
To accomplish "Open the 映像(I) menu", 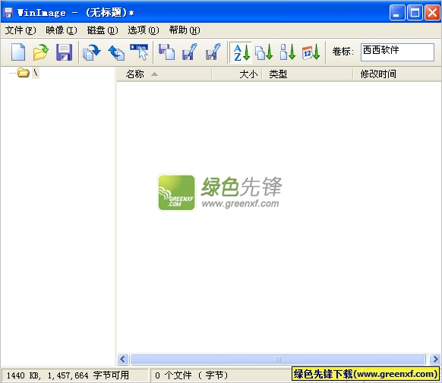I will pyautogui.click(x=62, y=30).
